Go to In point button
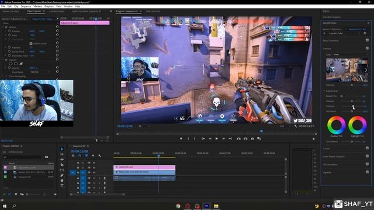Screen dimensions: 374x210 203,139
